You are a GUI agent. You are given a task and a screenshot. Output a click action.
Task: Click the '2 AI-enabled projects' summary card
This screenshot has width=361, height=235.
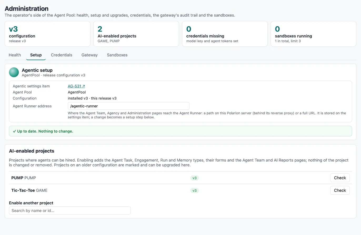point(136,34)
